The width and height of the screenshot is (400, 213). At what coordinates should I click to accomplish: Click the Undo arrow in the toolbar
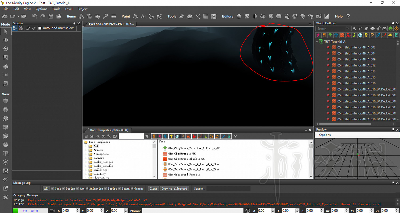click(x=35, y=16)
